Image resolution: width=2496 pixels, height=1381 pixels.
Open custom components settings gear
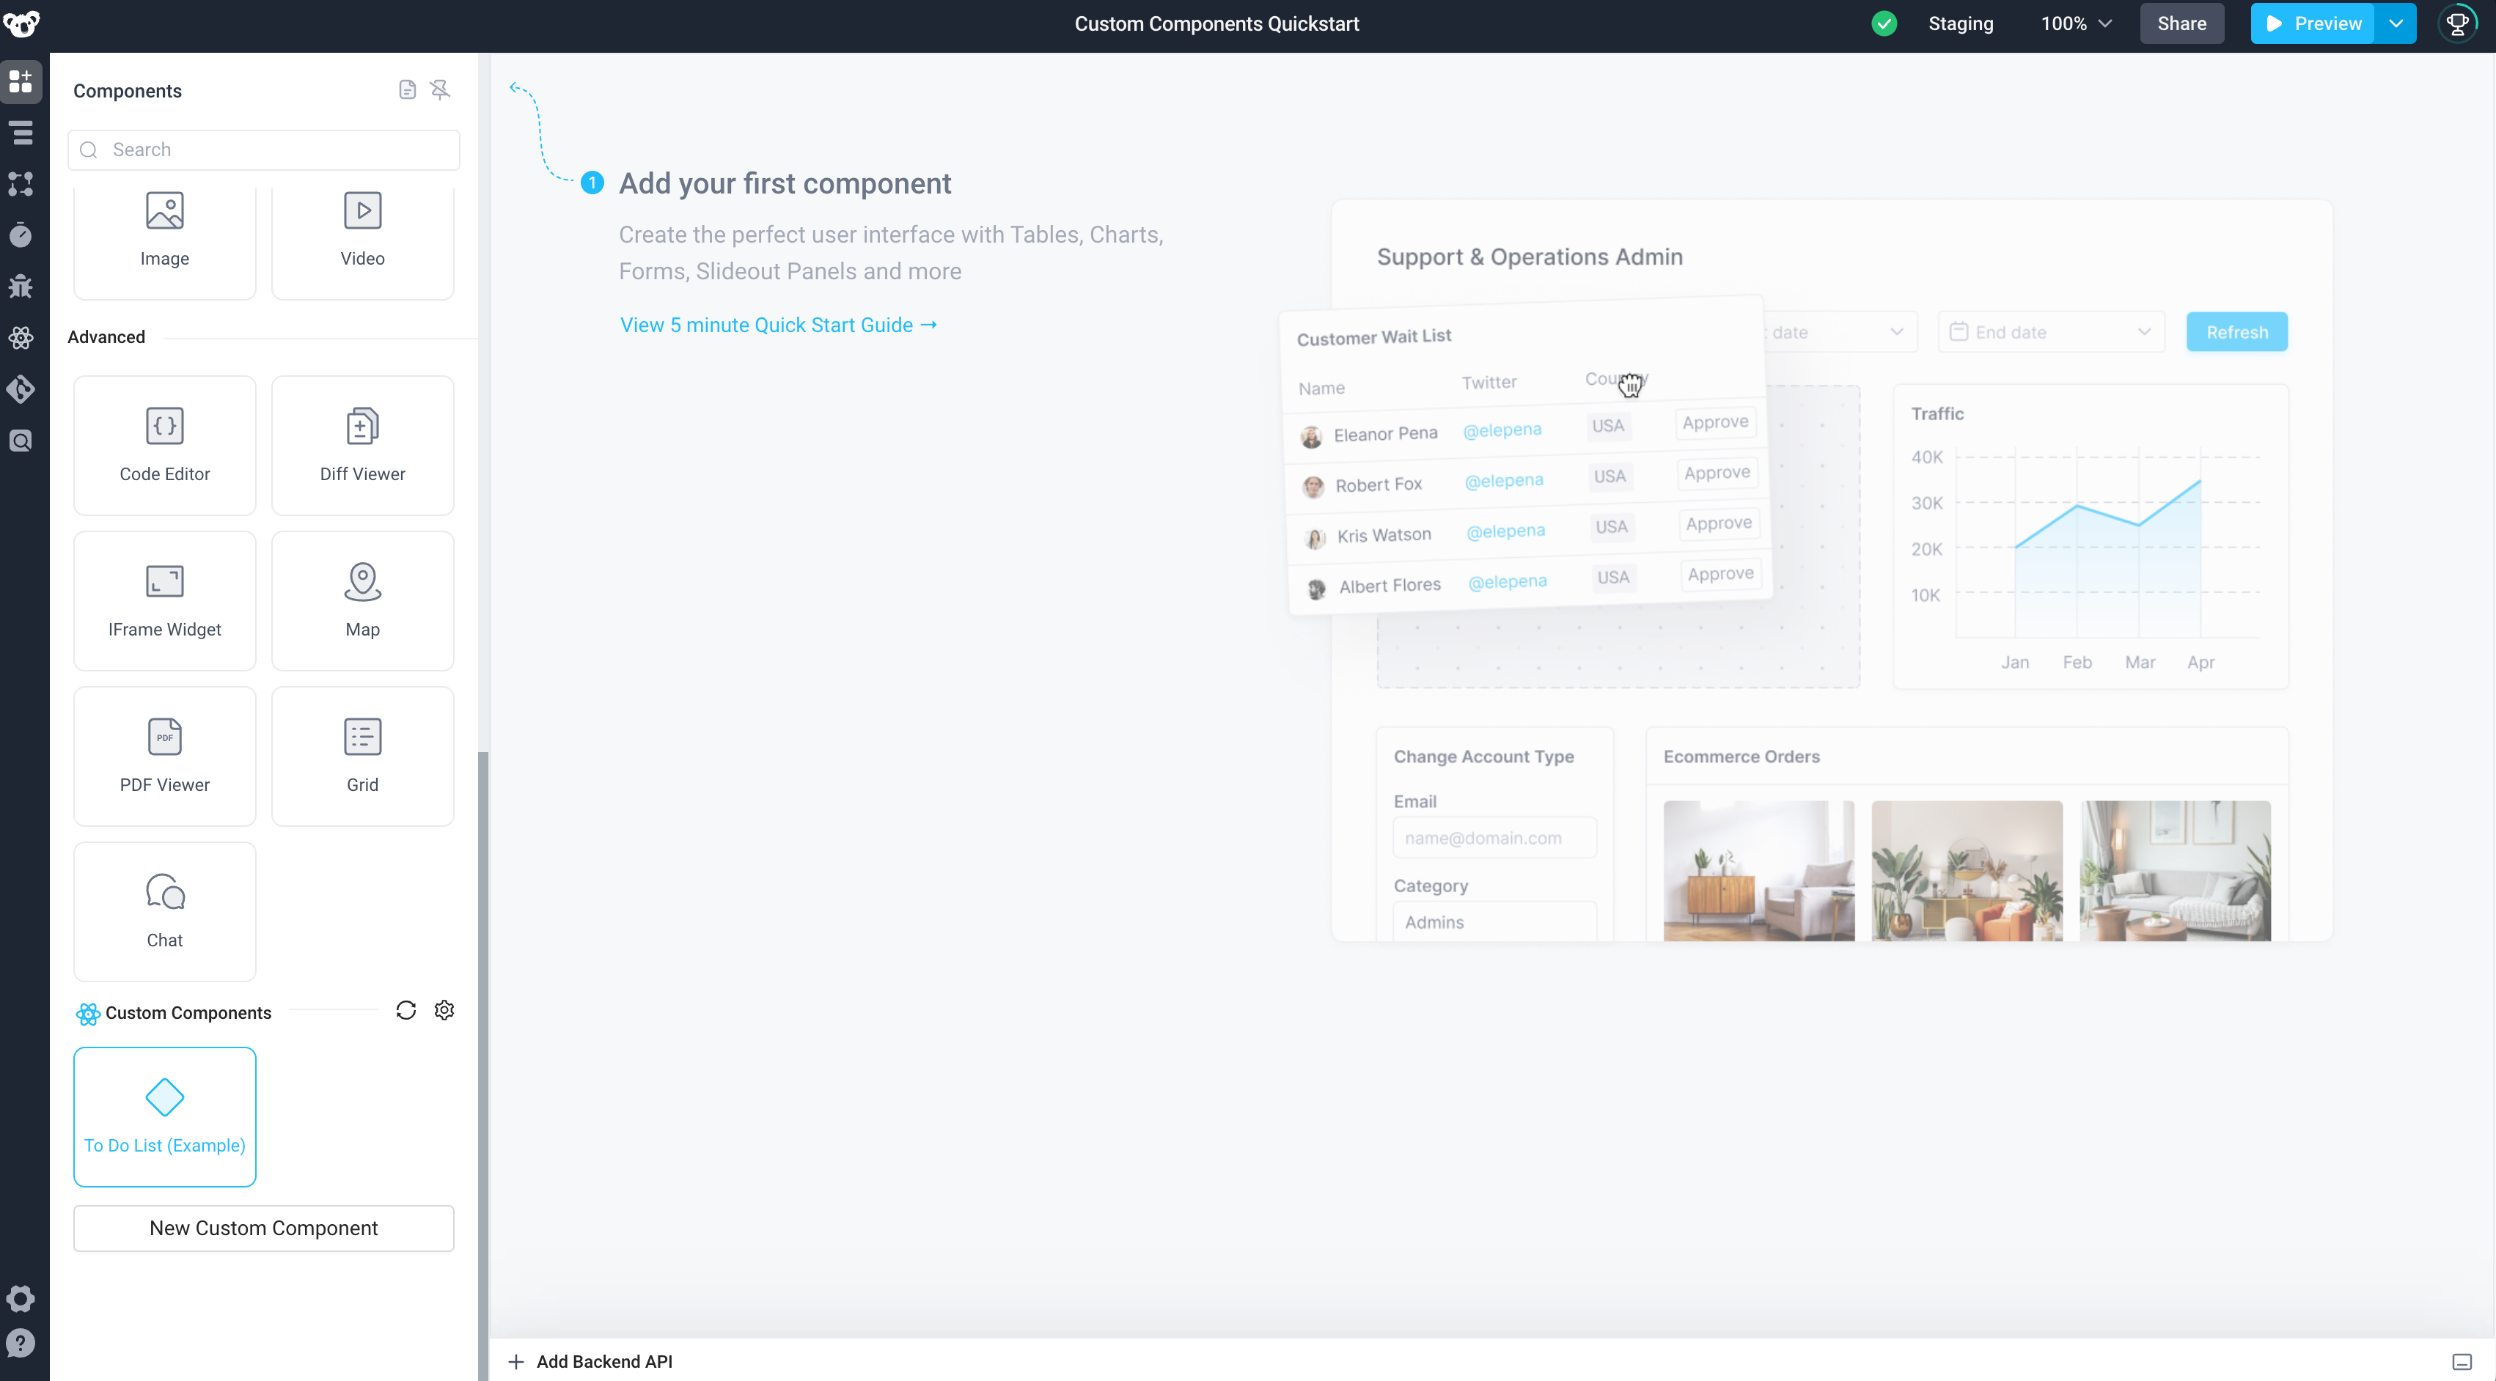[x=444, y=1010]
